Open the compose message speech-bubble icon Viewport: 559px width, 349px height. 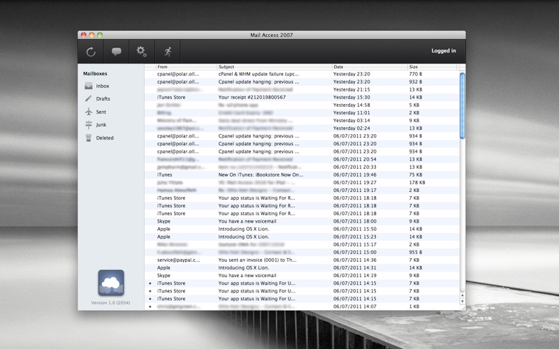(x=116, y=52)
